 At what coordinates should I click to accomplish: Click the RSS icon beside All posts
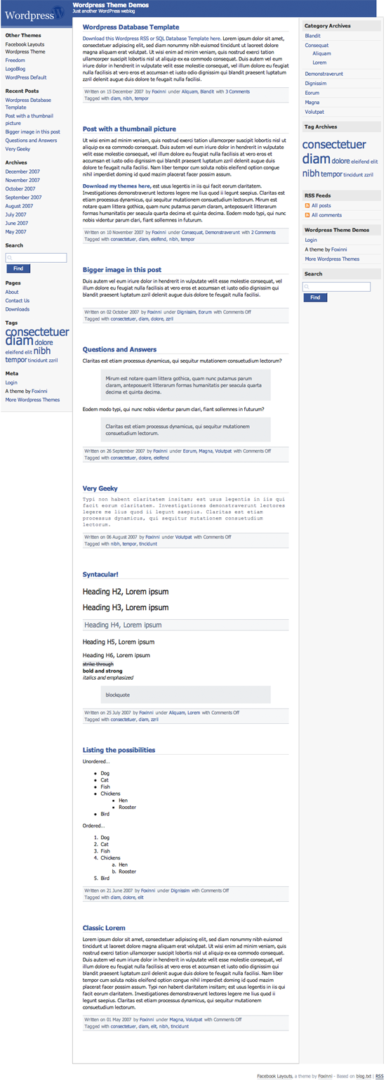click(307, 206)
